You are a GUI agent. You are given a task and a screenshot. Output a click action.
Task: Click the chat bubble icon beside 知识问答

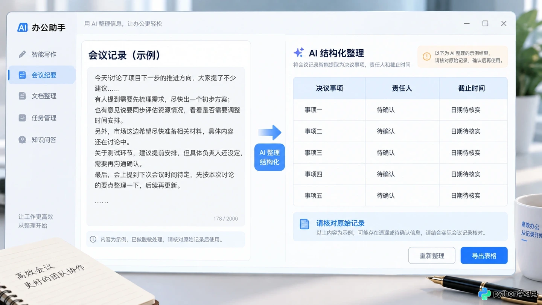coord(23,140)
